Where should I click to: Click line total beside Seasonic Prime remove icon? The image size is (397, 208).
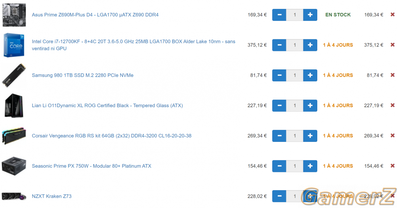[x=374, y=166]
